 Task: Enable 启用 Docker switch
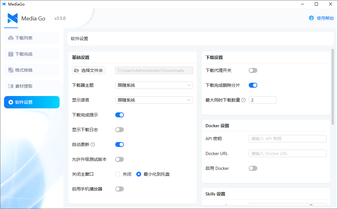(253, 168)
